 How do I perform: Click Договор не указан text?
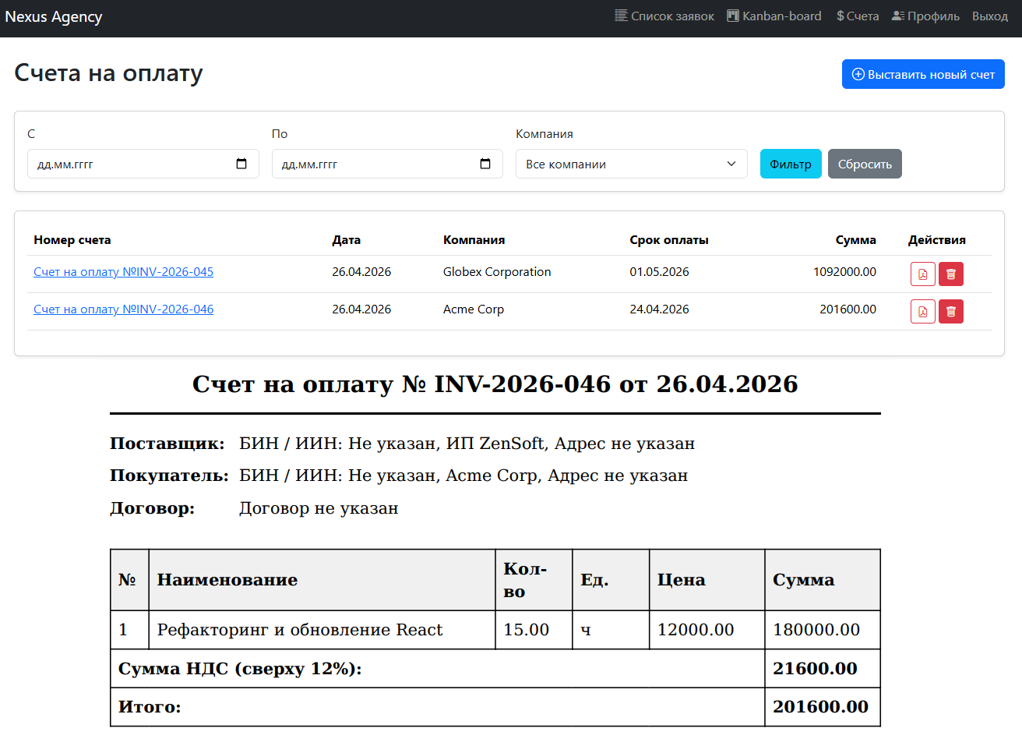pyautogui.click(x=319, y=508)
